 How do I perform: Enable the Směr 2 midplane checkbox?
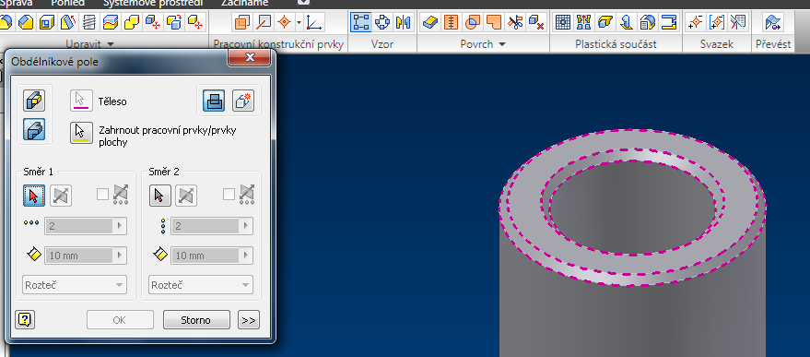click(x=229, y=195)
